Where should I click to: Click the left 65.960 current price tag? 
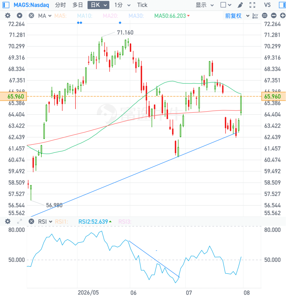13,96
